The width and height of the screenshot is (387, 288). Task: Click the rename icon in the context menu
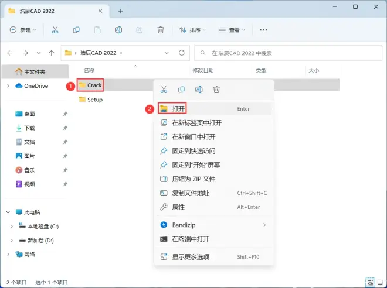point(199,90)
